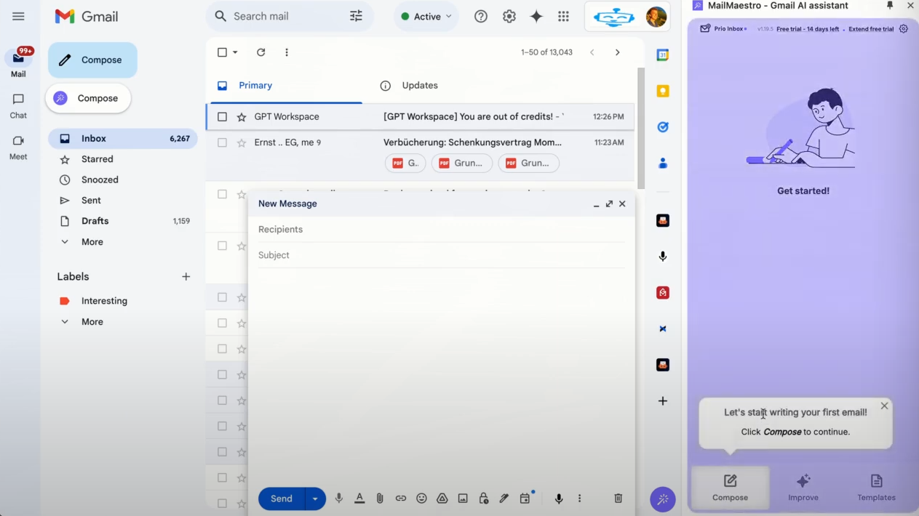This screenshot has height=516, width=919.
Task: Open MailMaestro settings gear
Action: pos(904,29)
